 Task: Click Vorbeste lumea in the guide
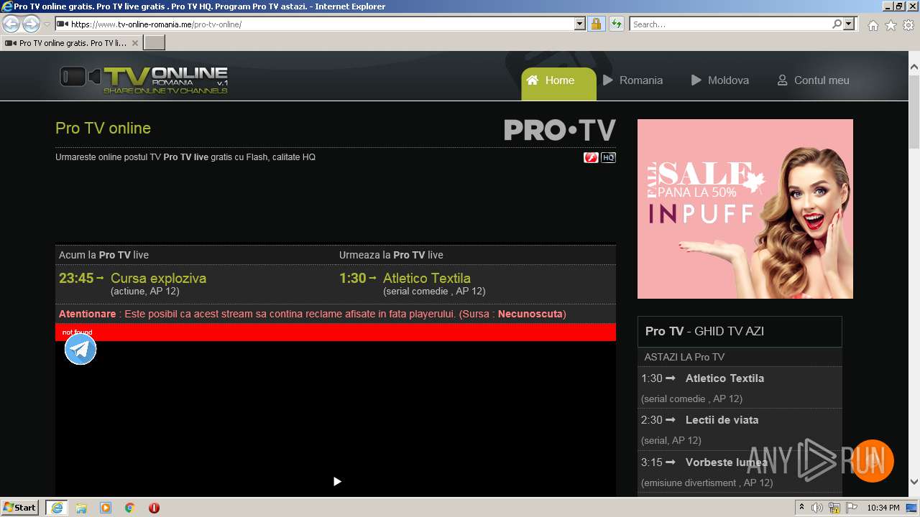coord(726,462)
